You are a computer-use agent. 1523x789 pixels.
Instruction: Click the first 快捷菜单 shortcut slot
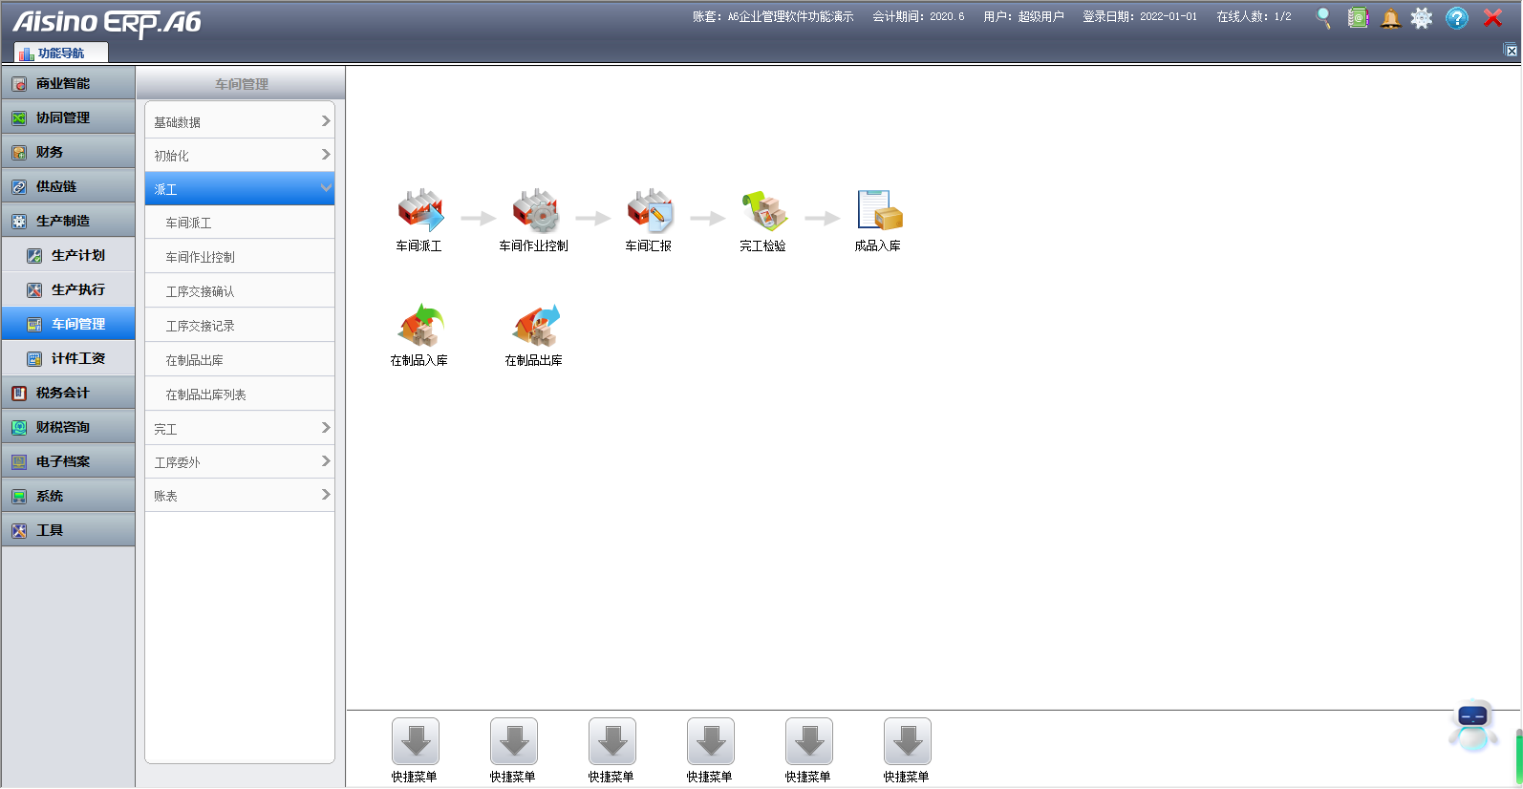point(415,742)
